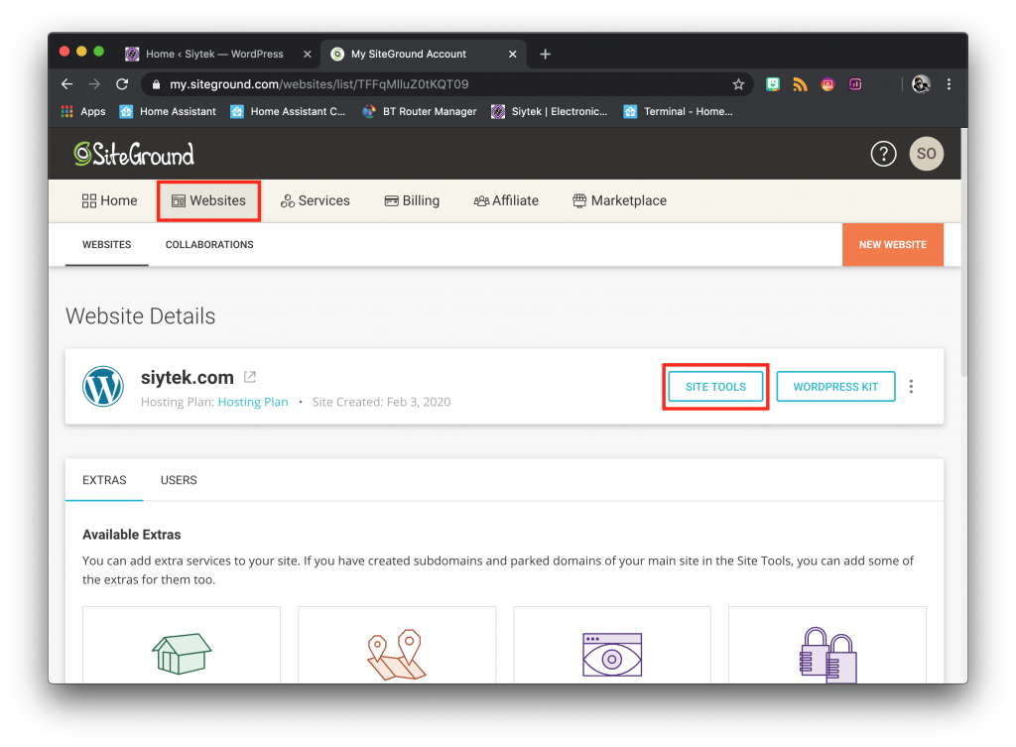The width and height of the screenshot is (1016, 747).
Task: Open the RSS feed extension icon
Action: click(801, 84)
